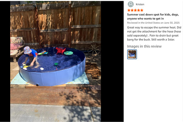The width and height of the screenshot is (183, 122).
Task: Click the blue pool in the main photo
Action: [52, 66]
